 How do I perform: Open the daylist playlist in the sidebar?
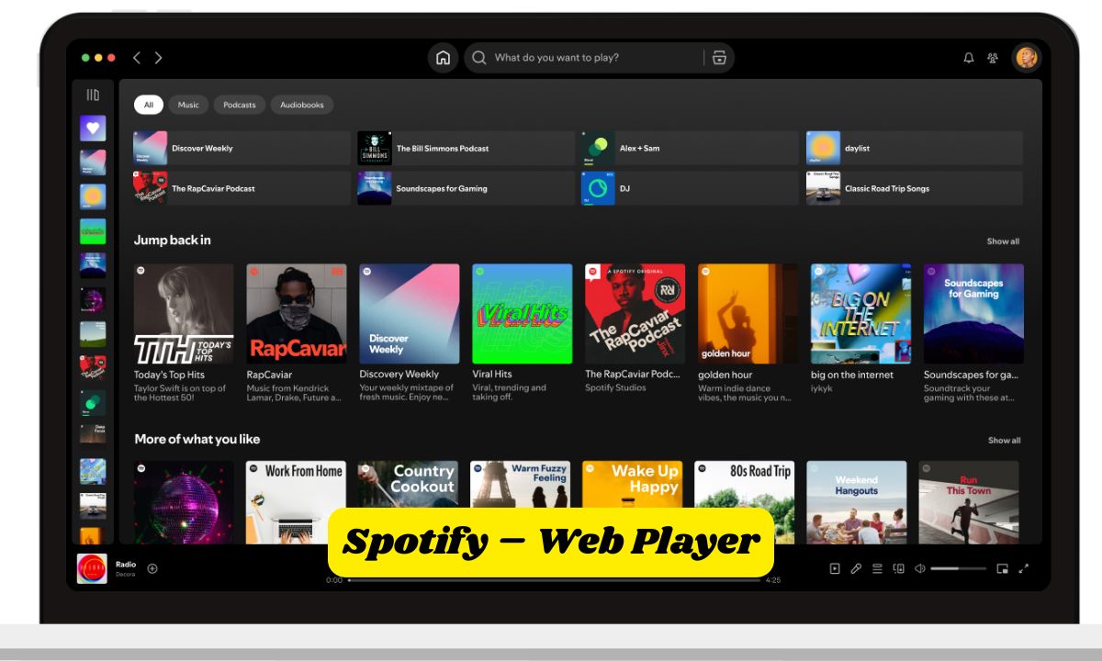coord(93,196)
